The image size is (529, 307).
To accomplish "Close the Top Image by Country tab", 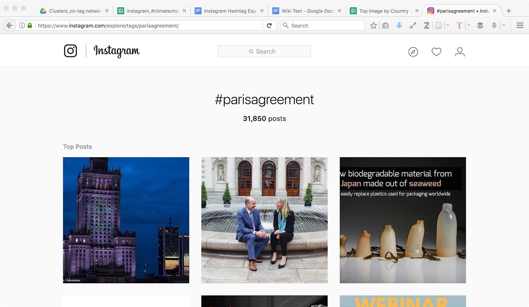I will [x=417, y=11].
